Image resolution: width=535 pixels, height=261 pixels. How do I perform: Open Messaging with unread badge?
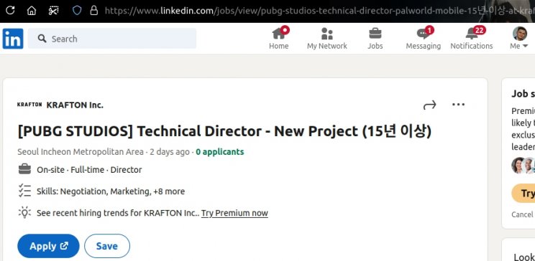click(x=423, y=39)
